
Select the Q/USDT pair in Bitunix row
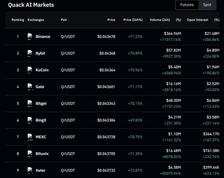point(68,154)
